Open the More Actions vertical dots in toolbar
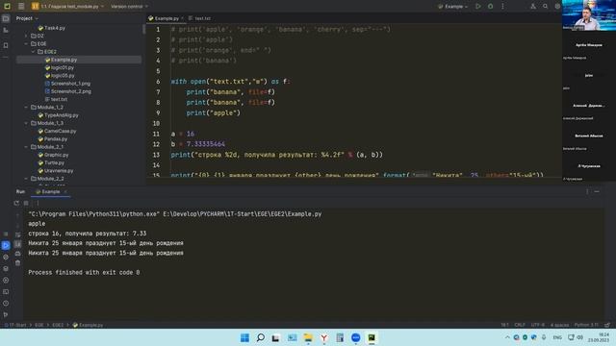Image resolution: width=616 pixels, height=346 pixels. tap(502, 7)
